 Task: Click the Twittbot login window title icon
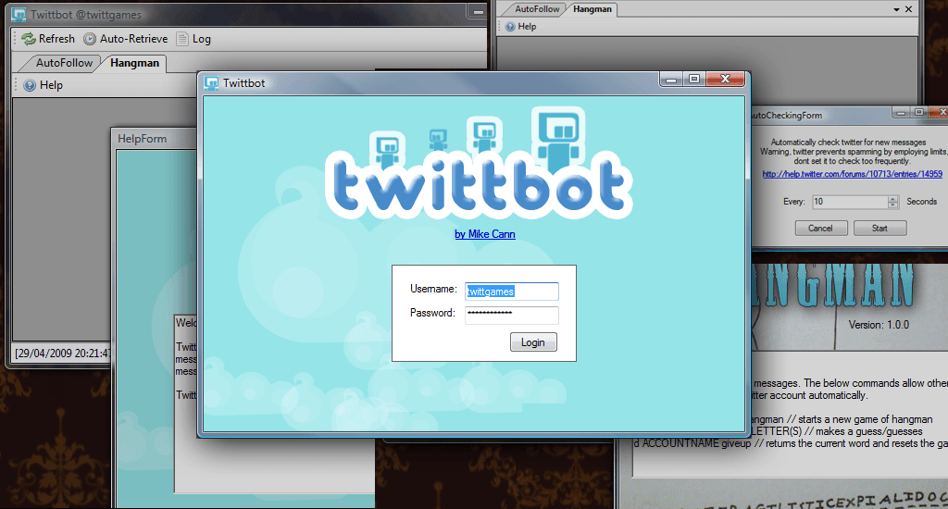[211, 83]
